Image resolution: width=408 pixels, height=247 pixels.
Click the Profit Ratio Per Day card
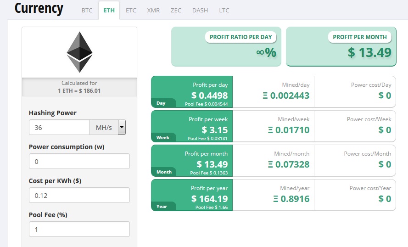point(226,46)
